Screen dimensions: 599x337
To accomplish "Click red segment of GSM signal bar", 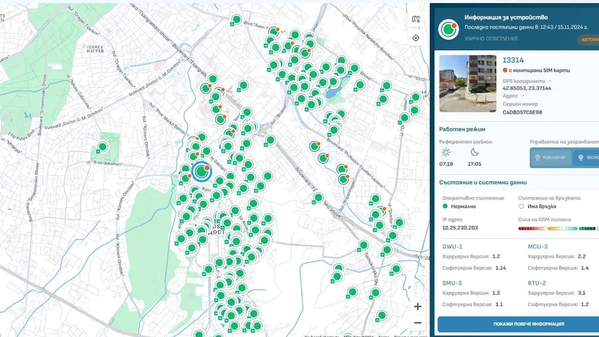I will pyautogui.click(x=531, y=229).
